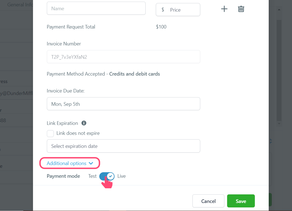292x211 pixels.
Task: Click the scrollbar up arrow
Action: tap(279, 9)
